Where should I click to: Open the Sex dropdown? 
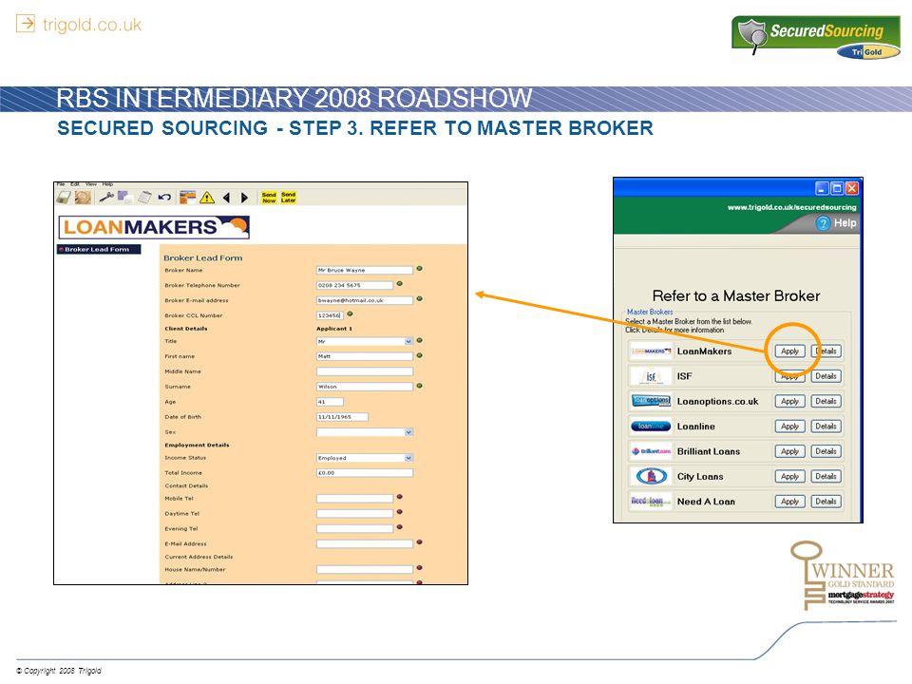tap(365, 432)
